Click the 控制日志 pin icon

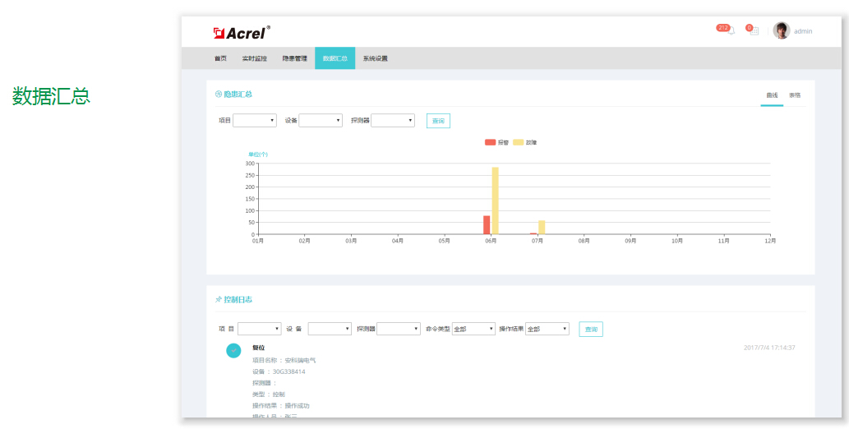(219, 300)
